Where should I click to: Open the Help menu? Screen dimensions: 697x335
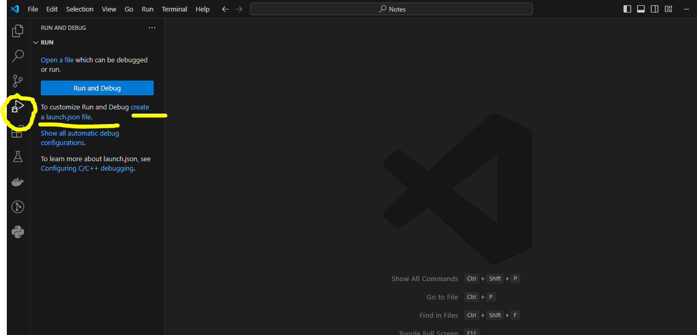pos(202,9)
